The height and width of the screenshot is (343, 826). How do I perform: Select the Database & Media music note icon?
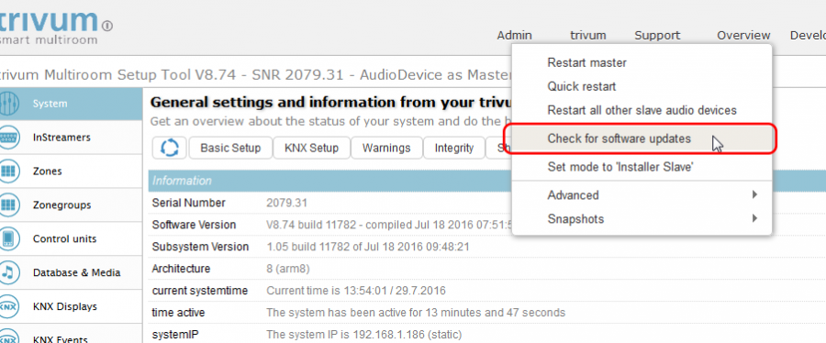(x=9, y=272)
